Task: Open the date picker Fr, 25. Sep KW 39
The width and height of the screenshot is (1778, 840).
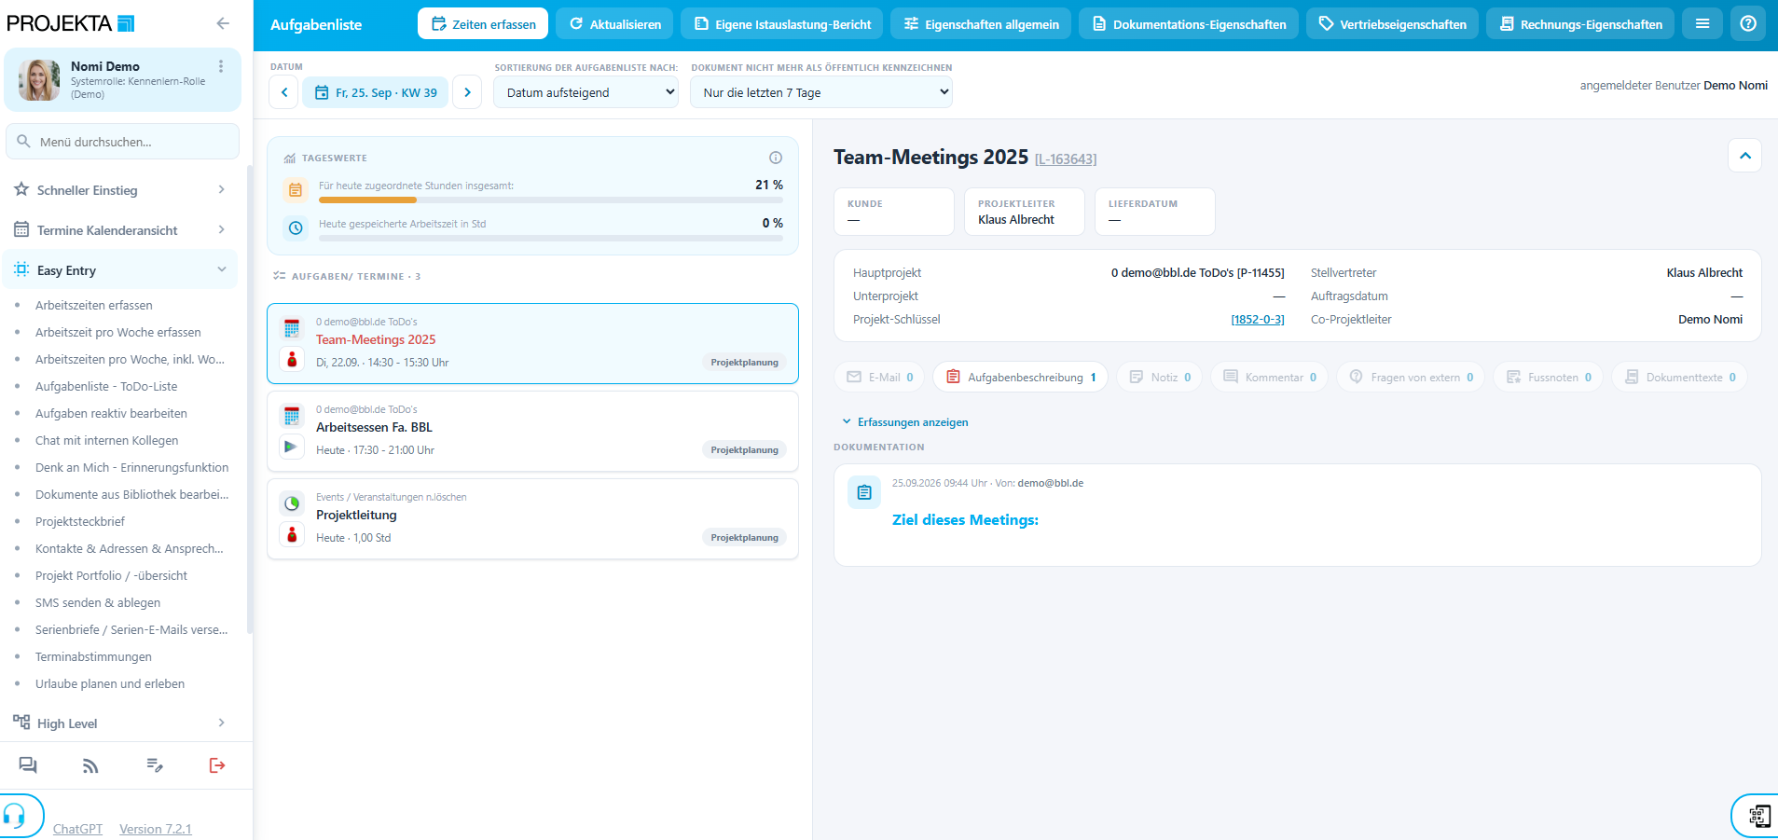Action: click(376, 92)
